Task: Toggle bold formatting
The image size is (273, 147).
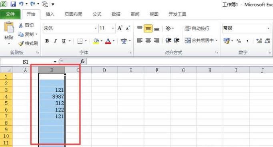Action: point(47,41)
